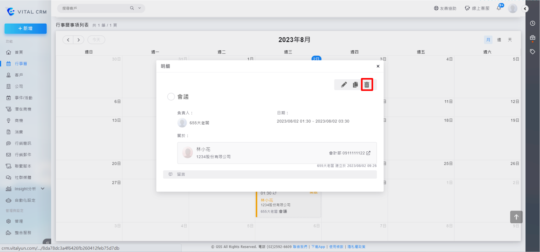Click the scroll-to-top arrow button
This screenshot has height=252, width=540.
click(x=516, y=217)
